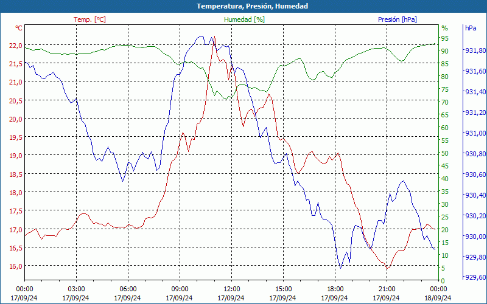Click the '70' humidity axis value
Image resolution: width=487 pixels, height=304 pixels.
coord(445,102)
